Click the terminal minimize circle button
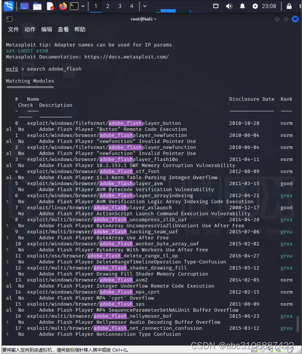 pyautogui.click(x=277, y=19)
